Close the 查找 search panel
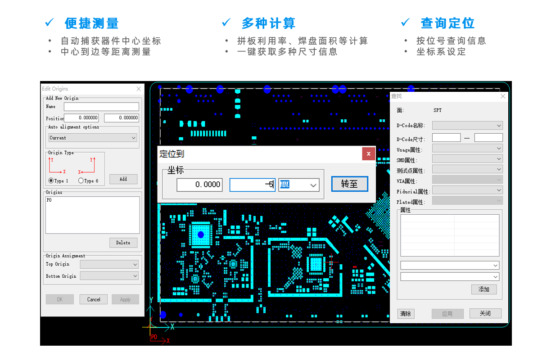 pyautogui.click(x=503, y=96)
